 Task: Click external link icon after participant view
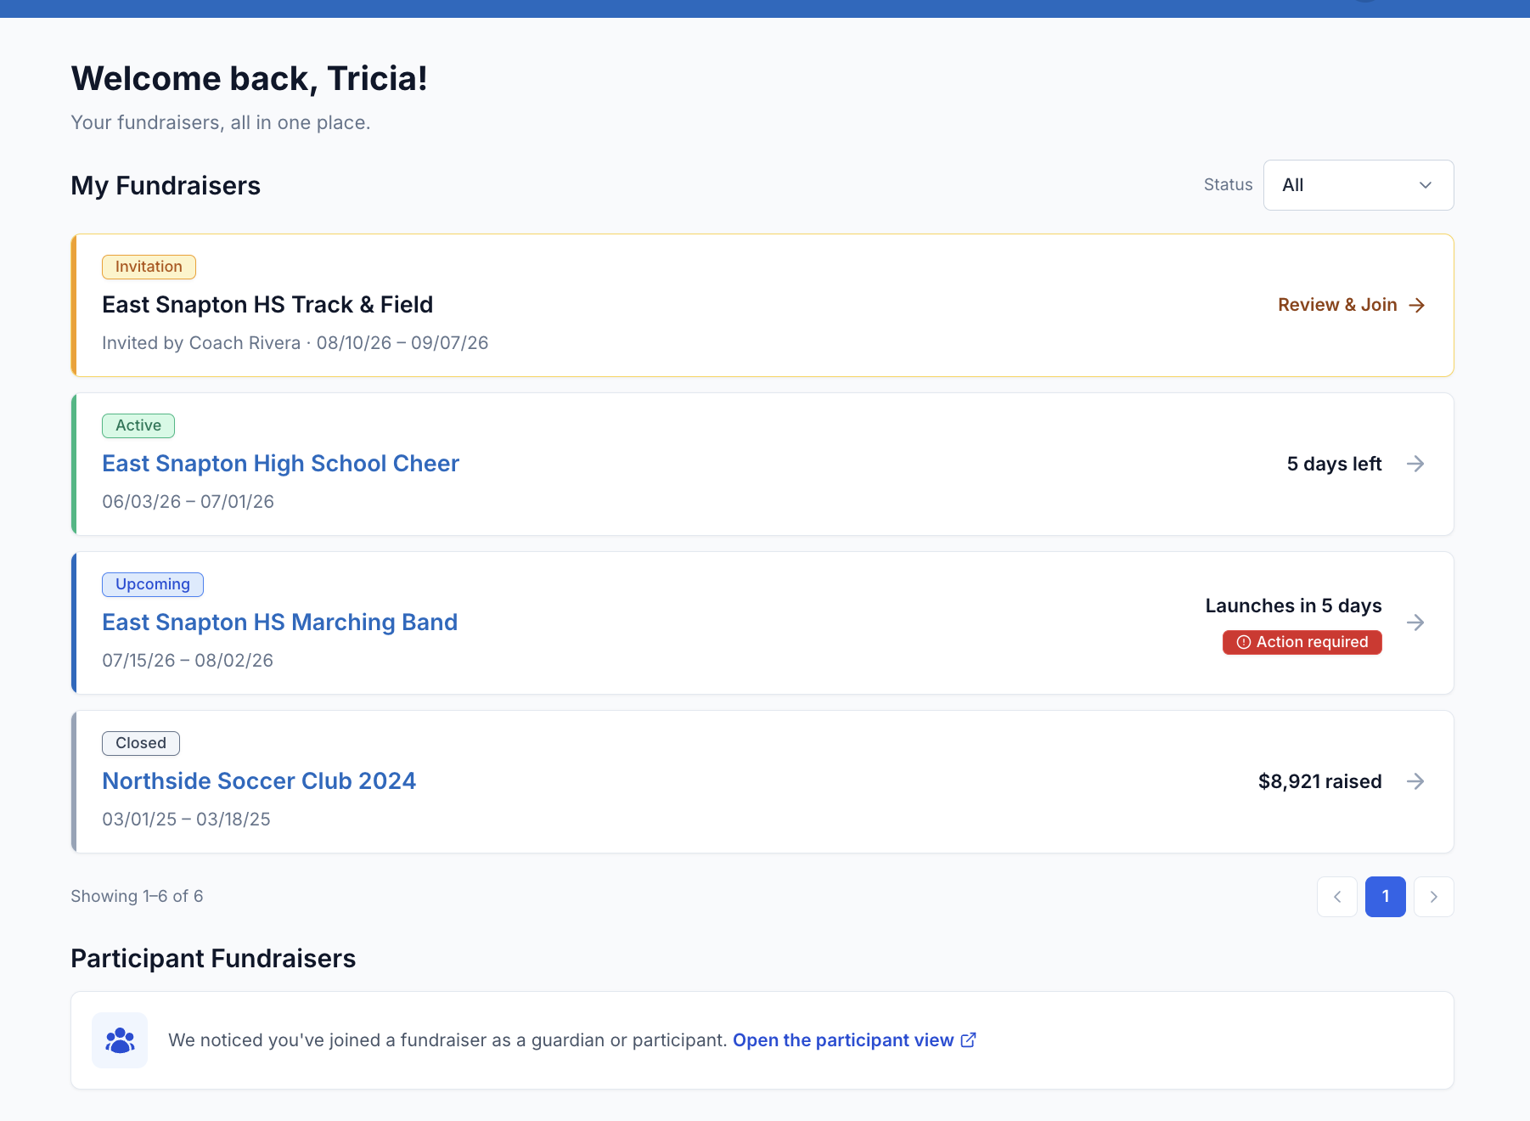coord(968,1040)
